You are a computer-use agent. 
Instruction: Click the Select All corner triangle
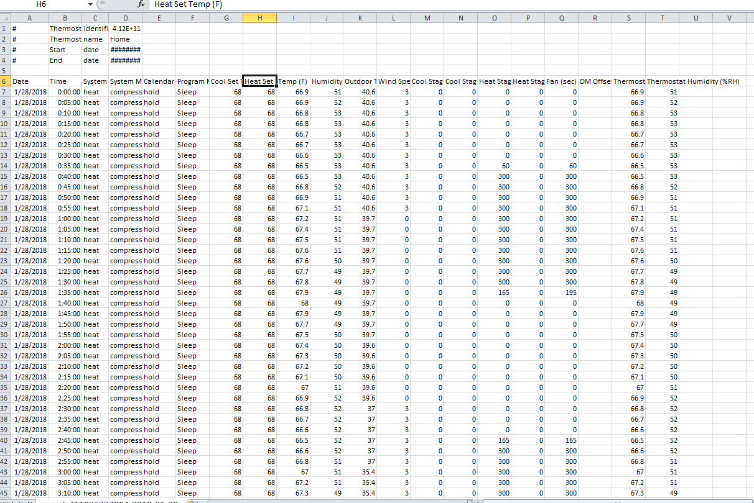5,18
